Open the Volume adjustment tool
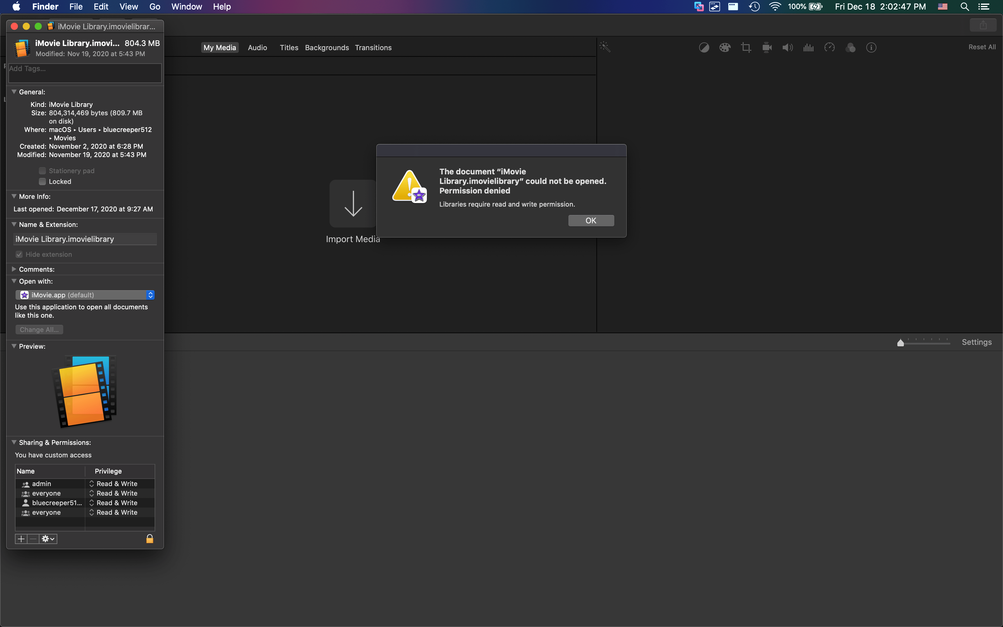The width and height of the screenshot is (1003, 627). (787, 47)
